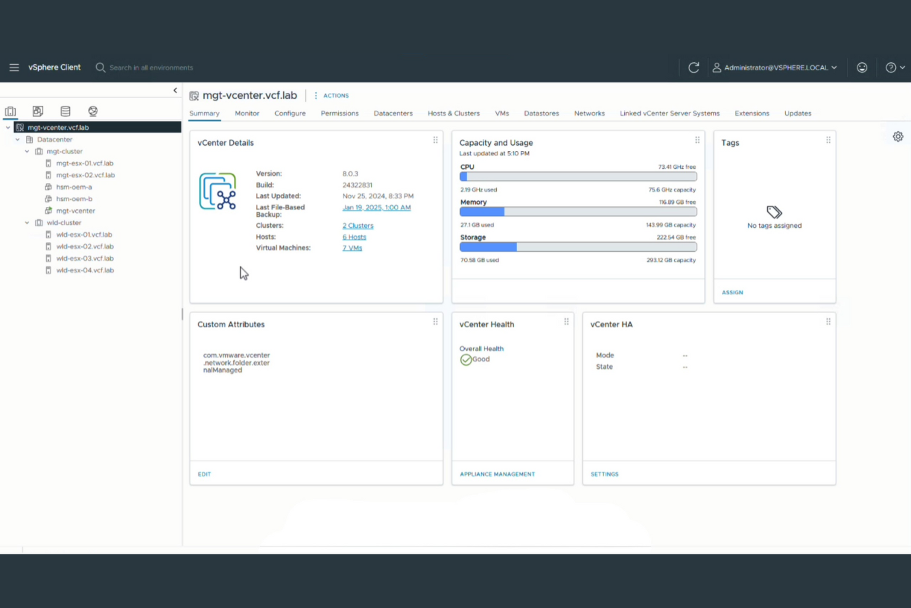
Task: Click the drag handle on Capacity and Usage card
Action: point(697,140)
